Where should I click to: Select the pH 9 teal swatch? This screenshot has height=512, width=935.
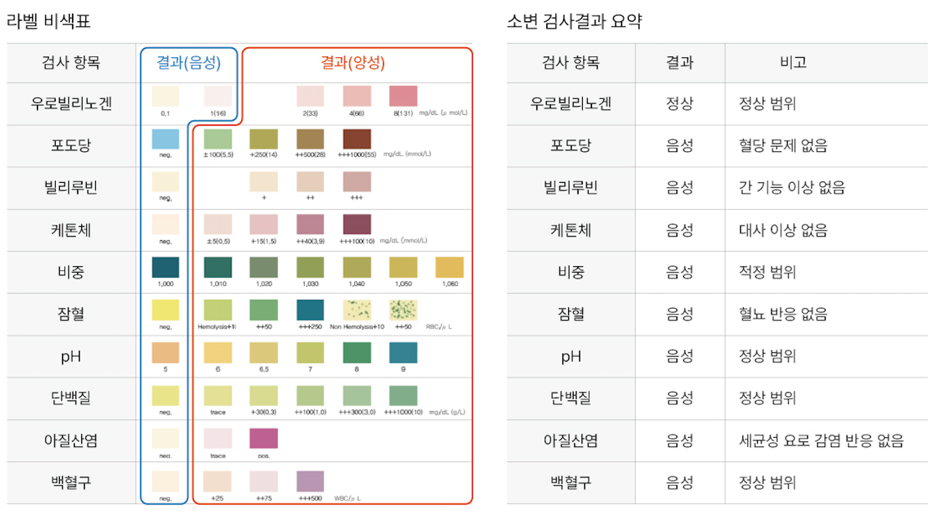[403, 353]
